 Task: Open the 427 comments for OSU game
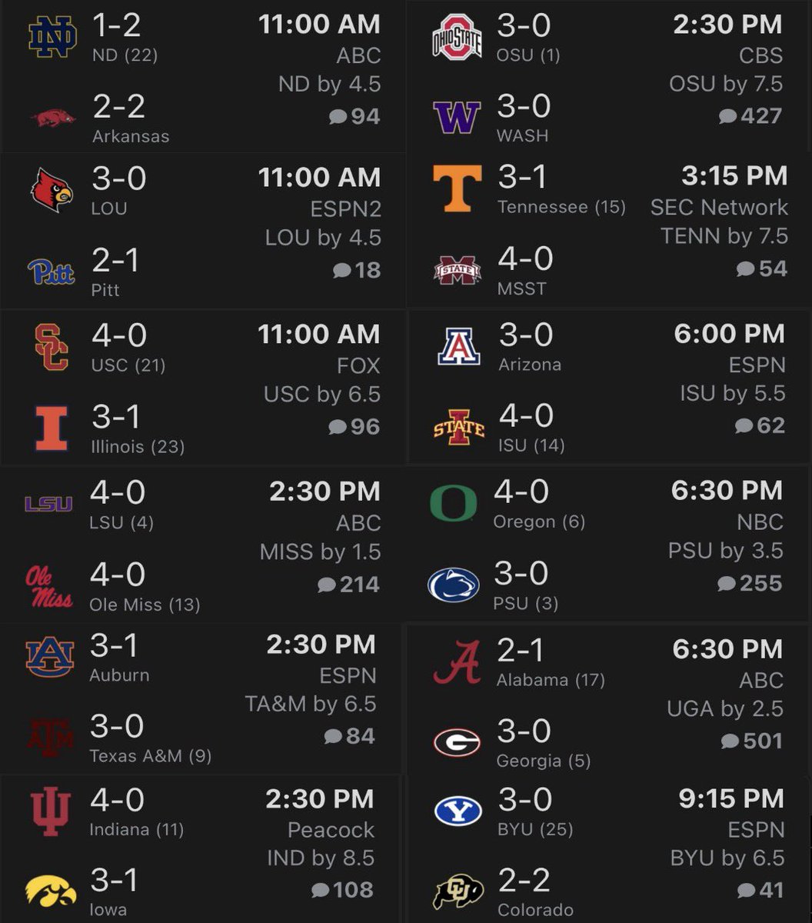[x=750, y=116]
